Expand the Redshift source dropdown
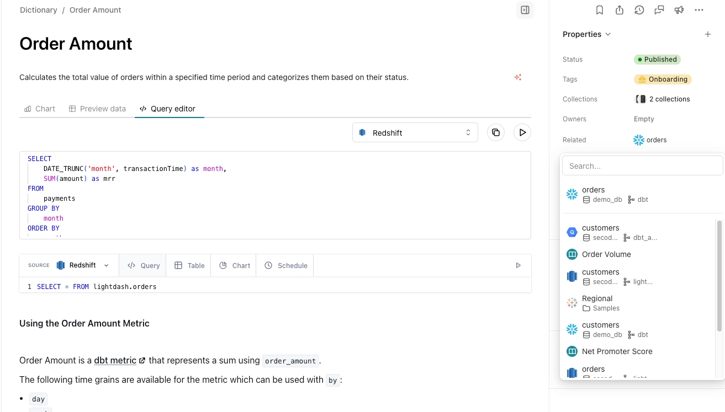Viewport: 725px width, 412px height. tap(83, 265)
